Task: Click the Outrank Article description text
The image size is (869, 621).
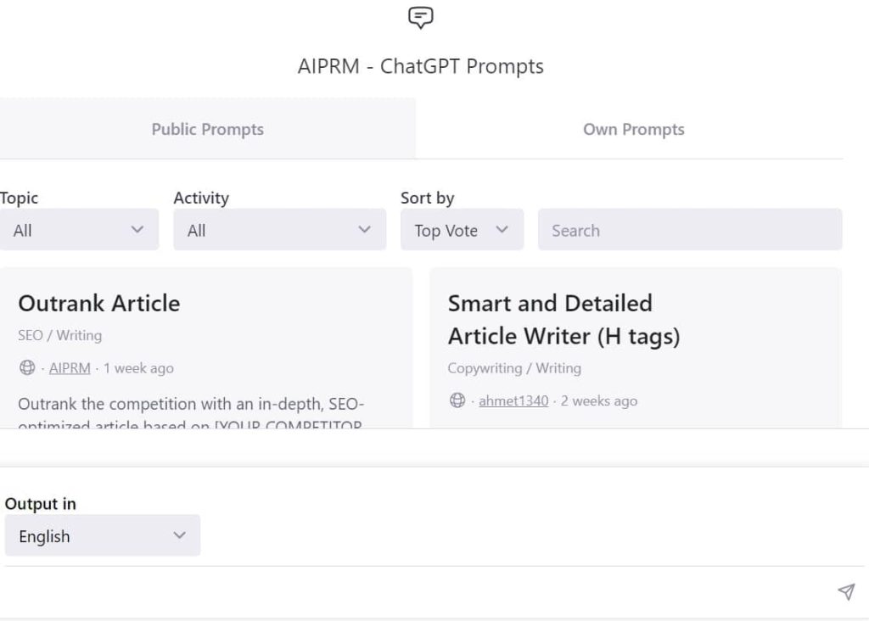Action: pos(191,405)
